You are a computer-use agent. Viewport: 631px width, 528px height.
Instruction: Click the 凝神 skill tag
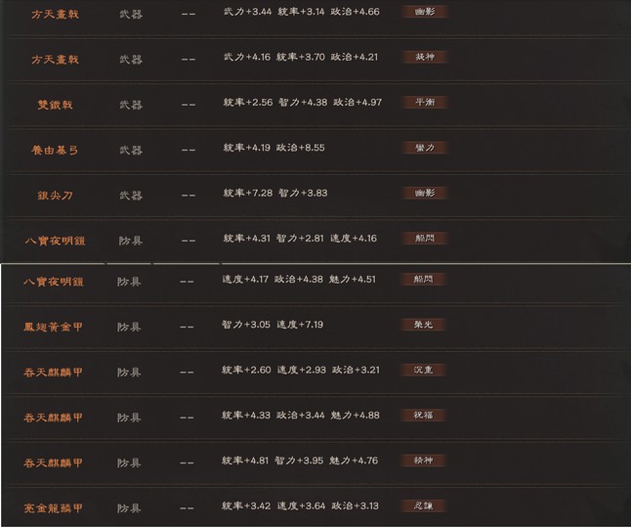tap(425, 57)
